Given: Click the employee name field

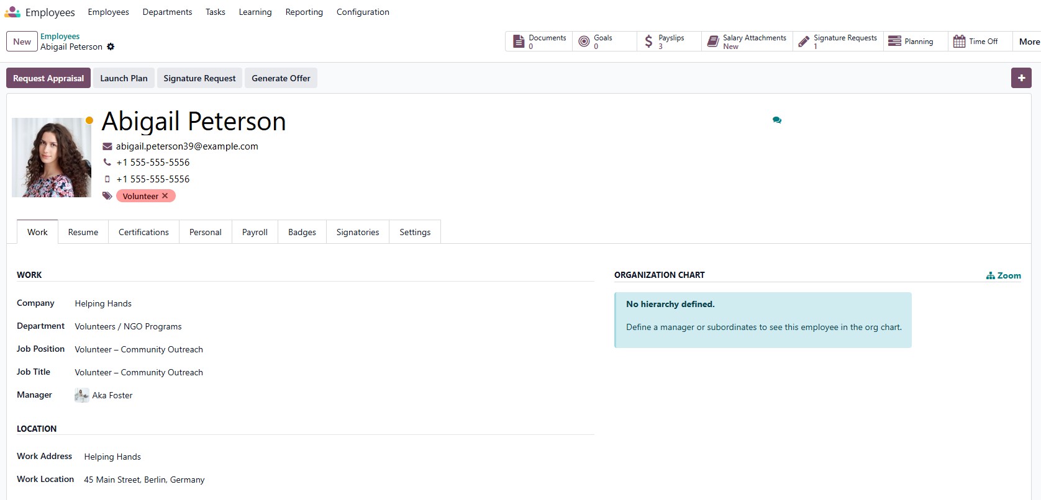Looking at the screenshot, I should [x=194, y=122].
